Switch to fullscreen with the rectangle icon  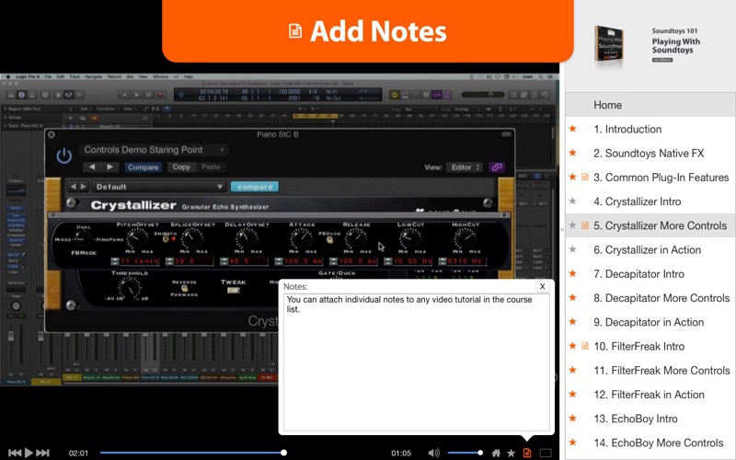click(546, 453)
